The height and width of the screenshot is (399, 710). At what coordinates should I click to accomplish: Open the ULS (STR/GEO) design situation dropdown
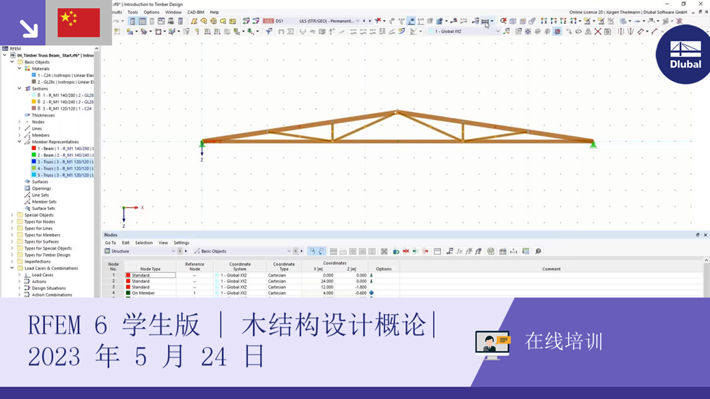point(357,21)
